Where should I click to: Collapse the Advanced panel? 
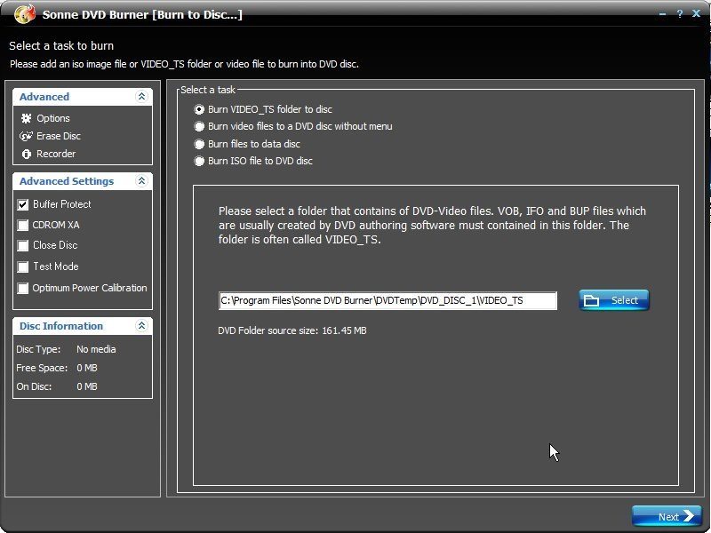[x=140, y=97]
